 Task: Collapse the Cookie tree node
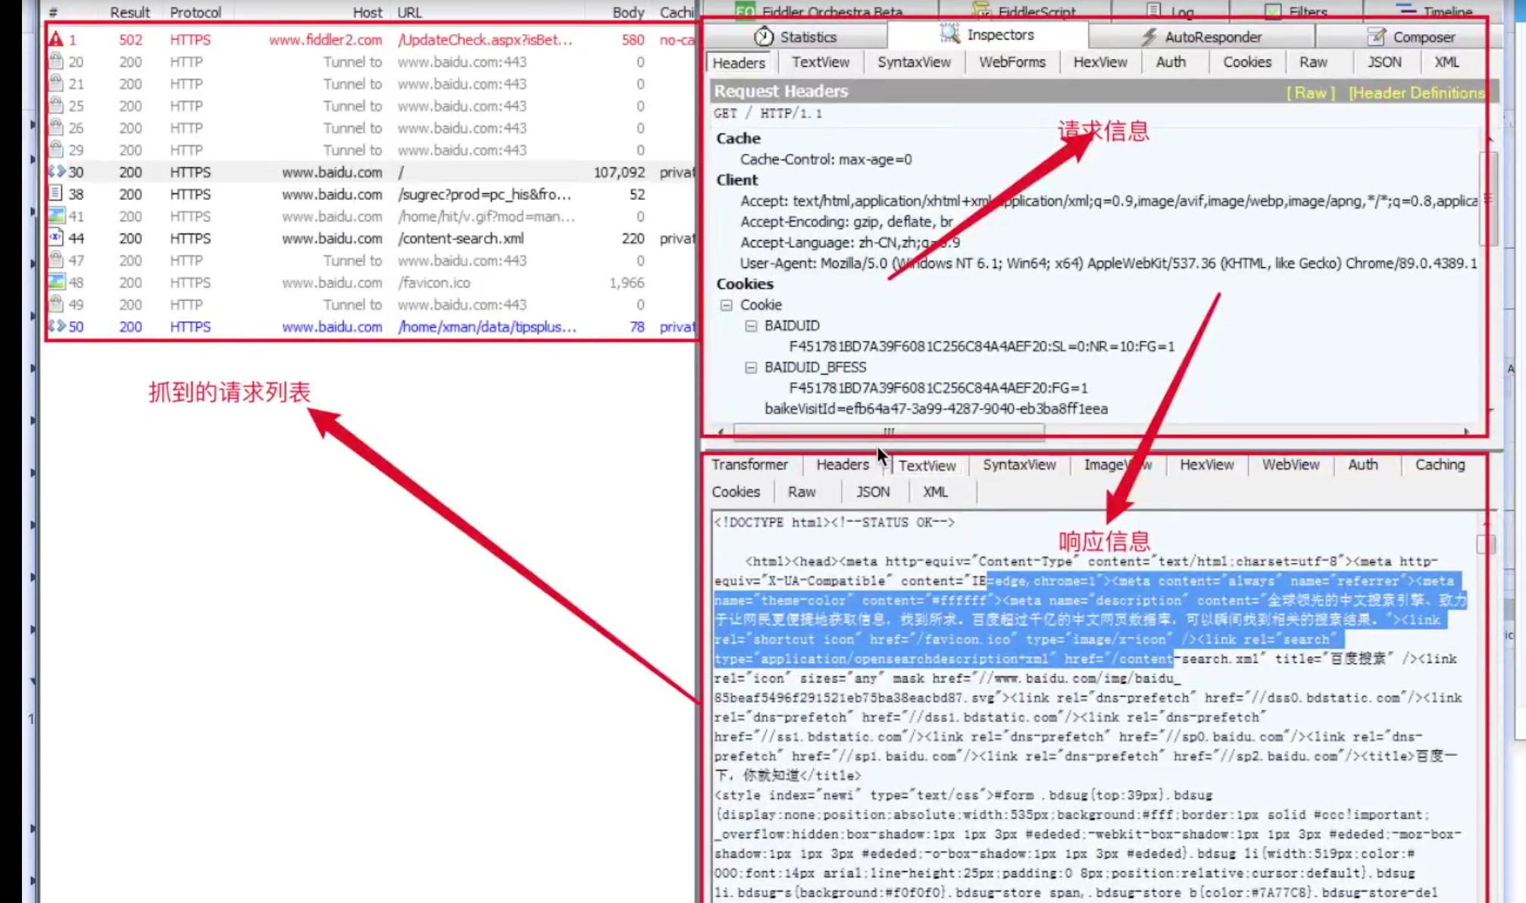(727, 305)
